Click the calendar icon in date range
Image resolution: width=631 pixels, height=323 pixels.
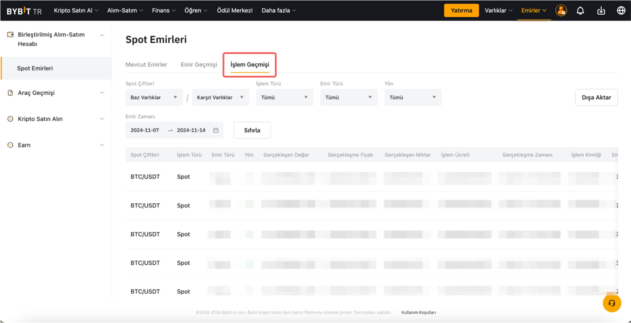[216, 130]
